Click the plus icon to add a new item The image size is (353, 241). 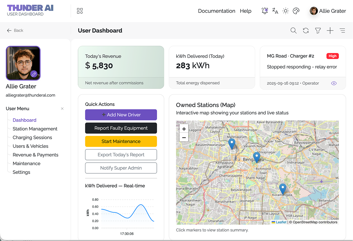[x=330, y=30]
